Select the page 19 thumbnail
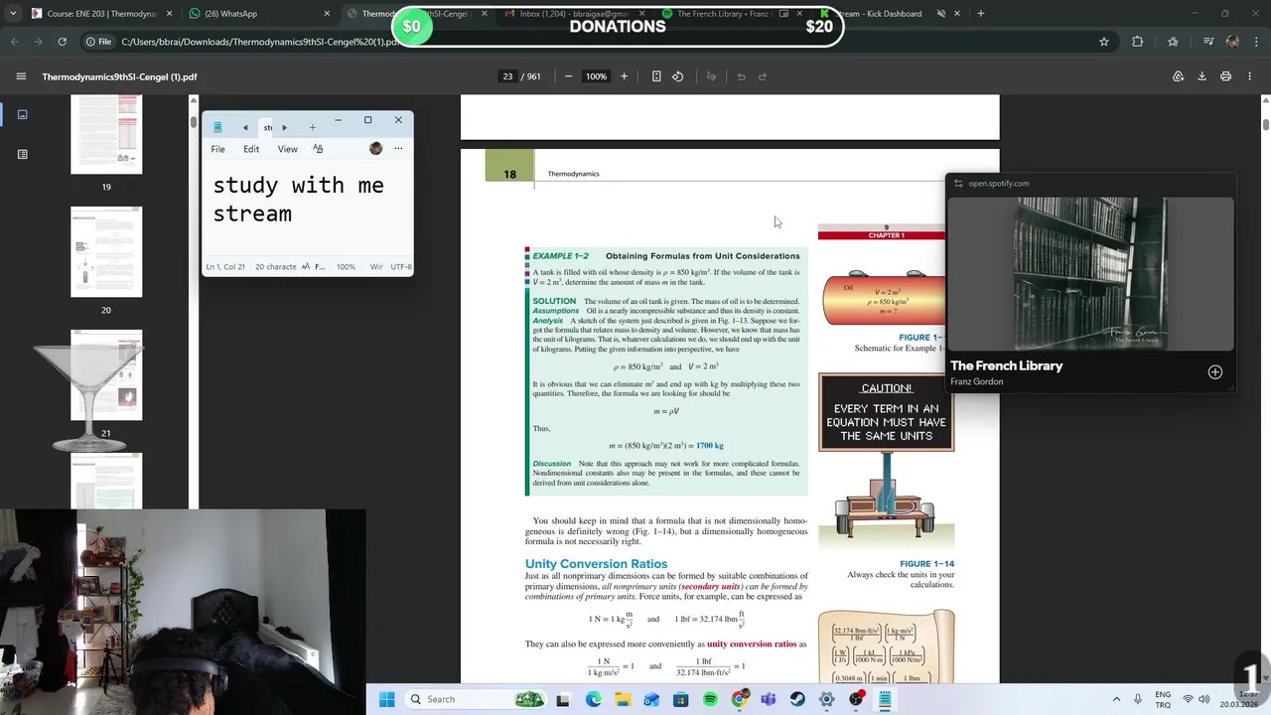 106,134
